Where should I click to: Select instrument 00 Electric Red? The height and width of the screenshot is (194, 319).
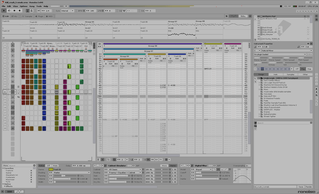(283, 16)
